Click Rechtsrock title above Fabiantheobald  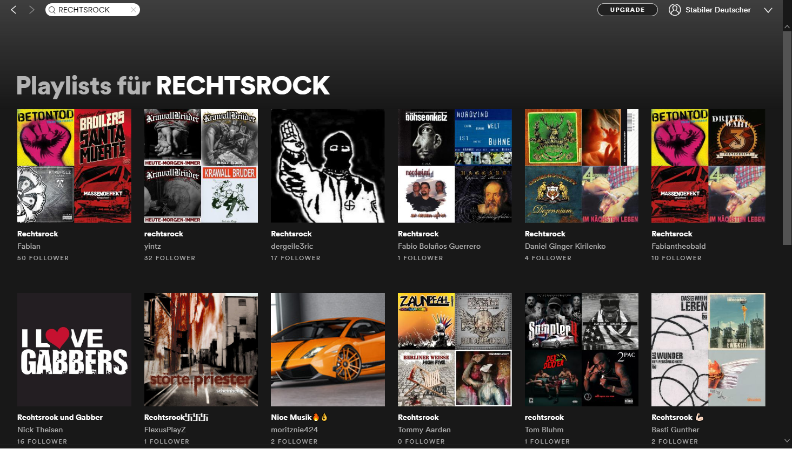click(x=672, y=234)
